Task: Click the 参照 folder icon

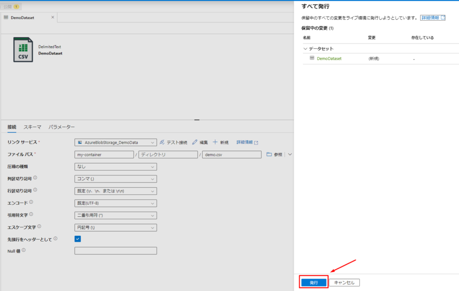Action: 269,154
